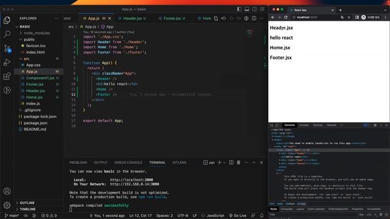Open the Search view in activity bar
The height and width of the screenshot is (219, 390).
coord(7,34)
